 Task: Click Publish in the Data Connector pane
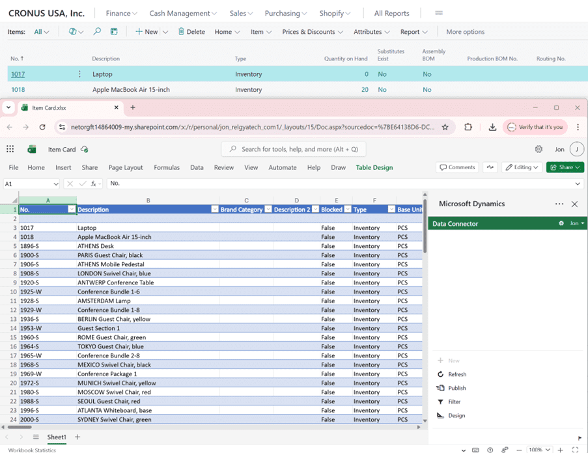point(456,388)
